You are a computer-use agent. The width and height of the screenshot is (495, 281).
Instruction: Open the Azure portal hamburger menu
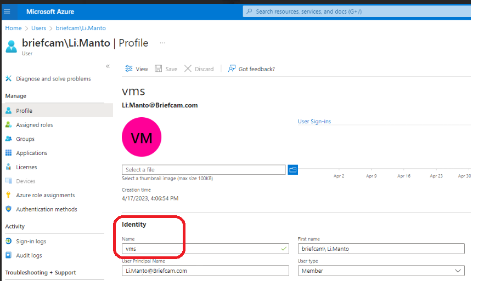click(7, 12)
